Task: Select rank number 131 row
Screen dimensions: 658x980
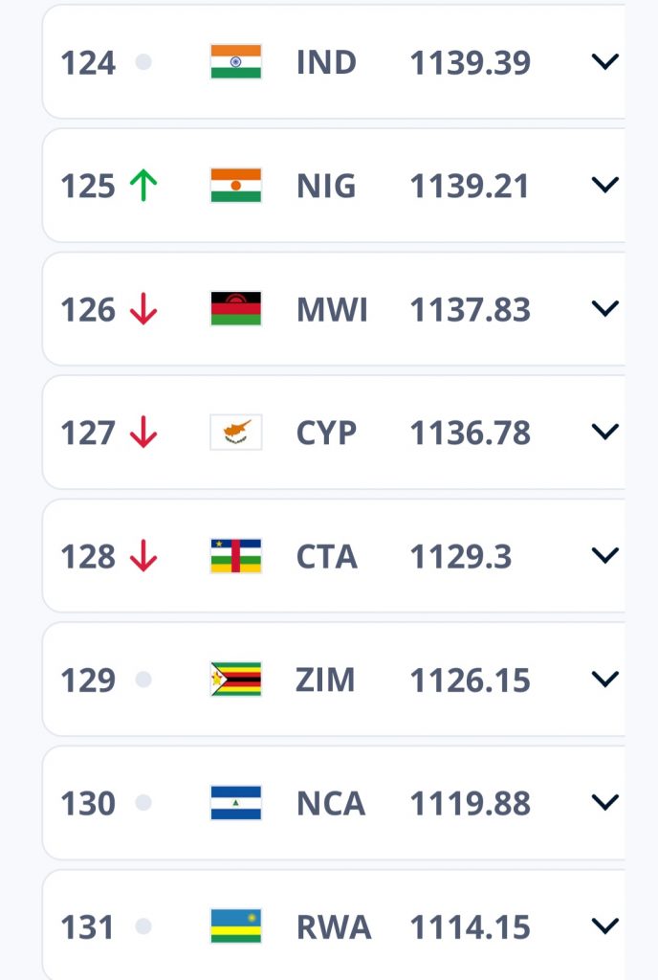Action: [x=334, y=925]
